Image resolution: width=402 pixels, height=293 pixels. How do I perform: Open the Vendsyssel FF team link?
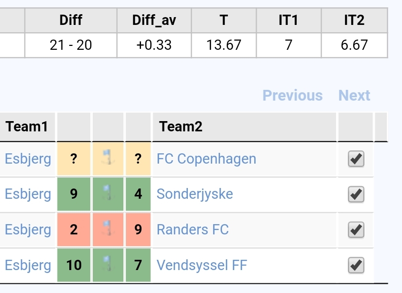pyautogui.click(x=202, y=265)
